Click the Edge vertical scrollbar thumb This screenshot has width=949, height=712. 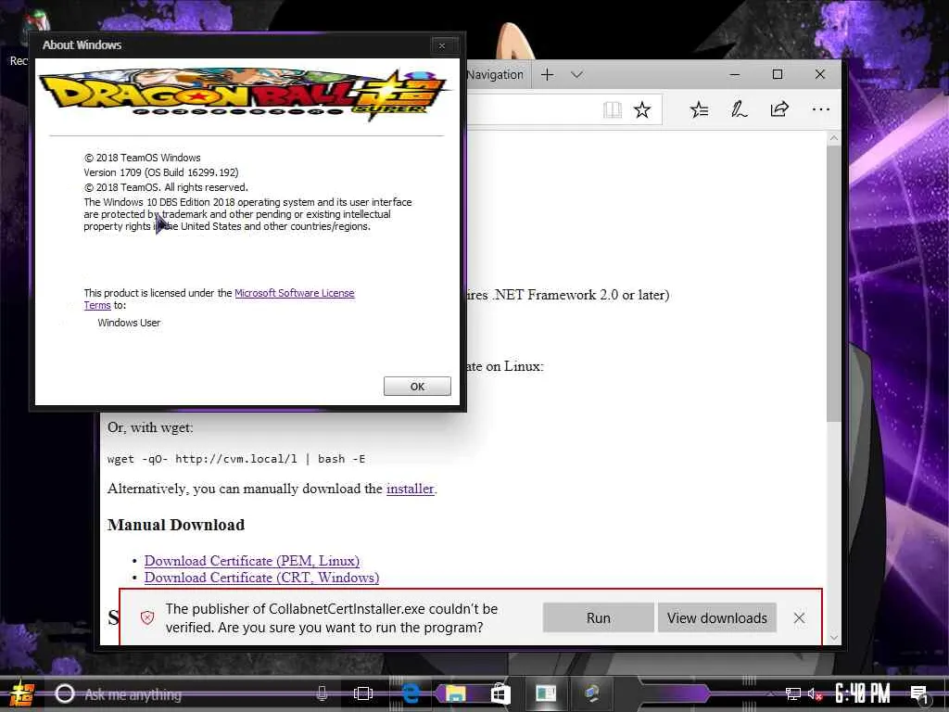[x=834, y=284]
